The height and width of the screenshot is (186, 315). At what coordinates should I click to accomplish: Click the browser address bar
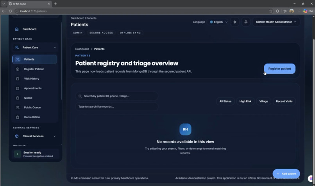click(141, 11)
